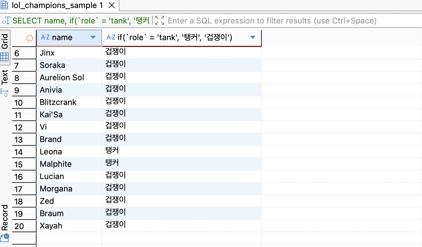
Task: Click the Morgana name cell
Action: point(69,189)
